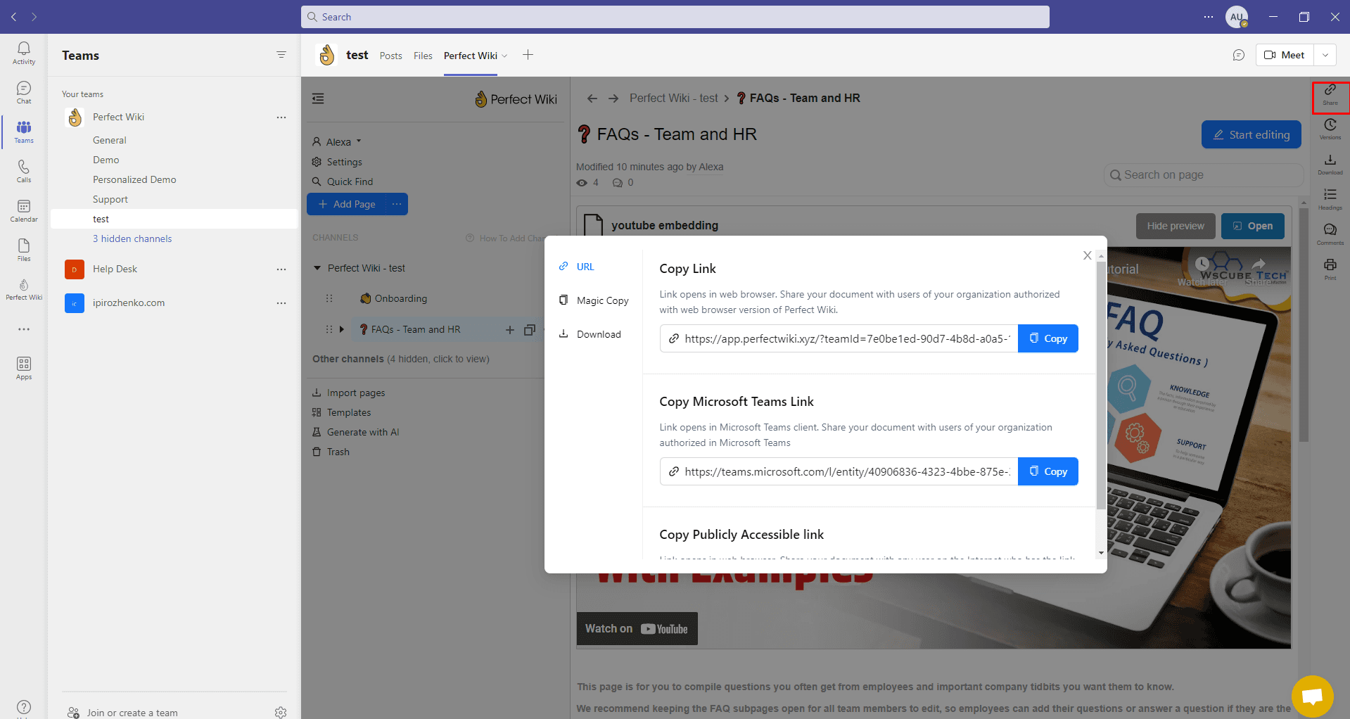Open ipirozhenko.com team more options
This screenshot has height=719, width=1350.
pyautogui.click(x=281, y=303)
